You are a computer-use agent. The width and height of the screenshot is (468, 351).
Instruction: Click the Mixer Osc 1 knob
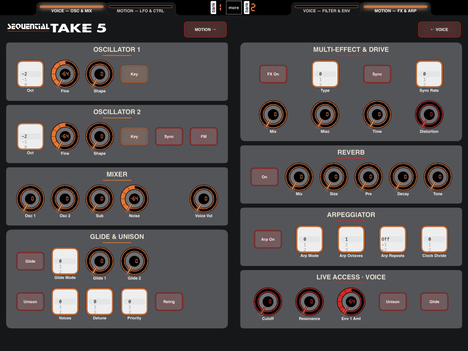pyautogui.click(x=30, y=199)
